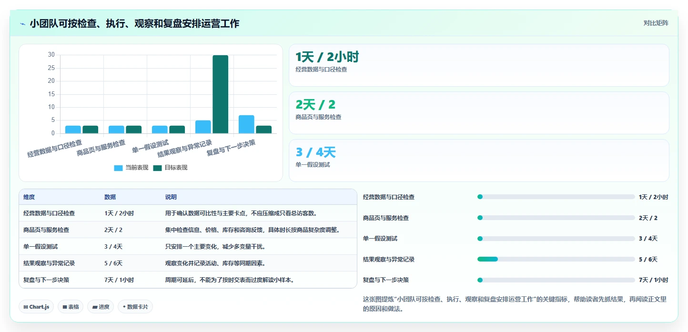The width and height of the screenshot is (688, 332).
Task: Click progress bar for 结果观察与异常记录
Action: (x=556, y=259)
